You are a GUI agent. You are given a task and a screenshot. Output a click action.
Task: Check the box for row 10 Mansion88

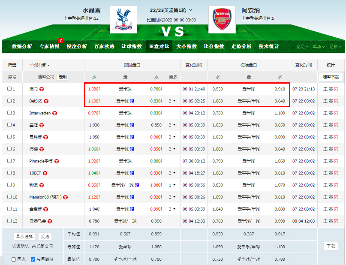point(9,196)
